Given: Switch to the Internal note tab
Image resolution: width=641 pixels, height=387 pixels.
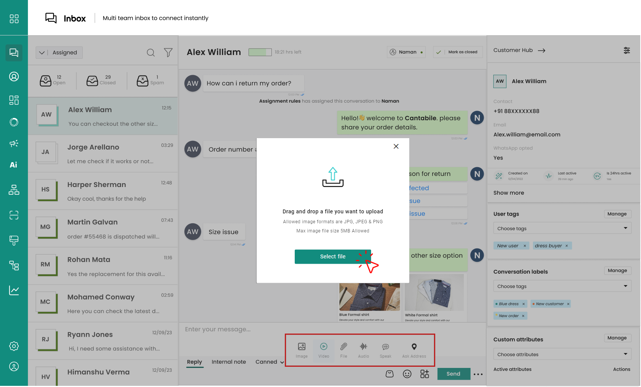Looking at the screenshot, I should [x=229, y=362].
